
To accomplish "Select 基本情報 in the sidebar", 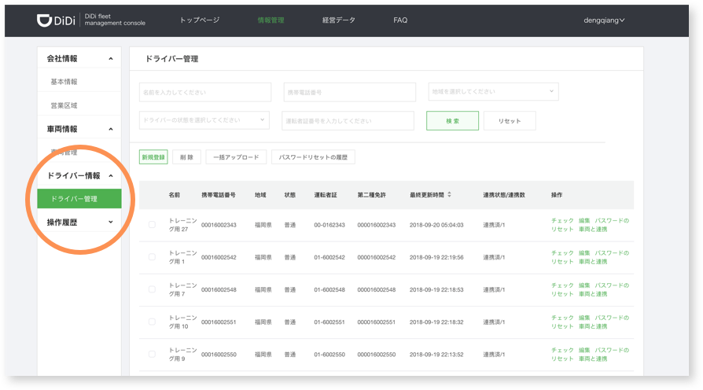I will tap(64, 82).
